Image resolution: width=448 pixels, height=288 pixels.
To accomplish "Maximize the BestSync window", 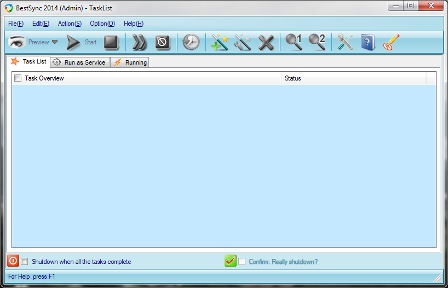I will pyautogui.click(x=411, y=6).
